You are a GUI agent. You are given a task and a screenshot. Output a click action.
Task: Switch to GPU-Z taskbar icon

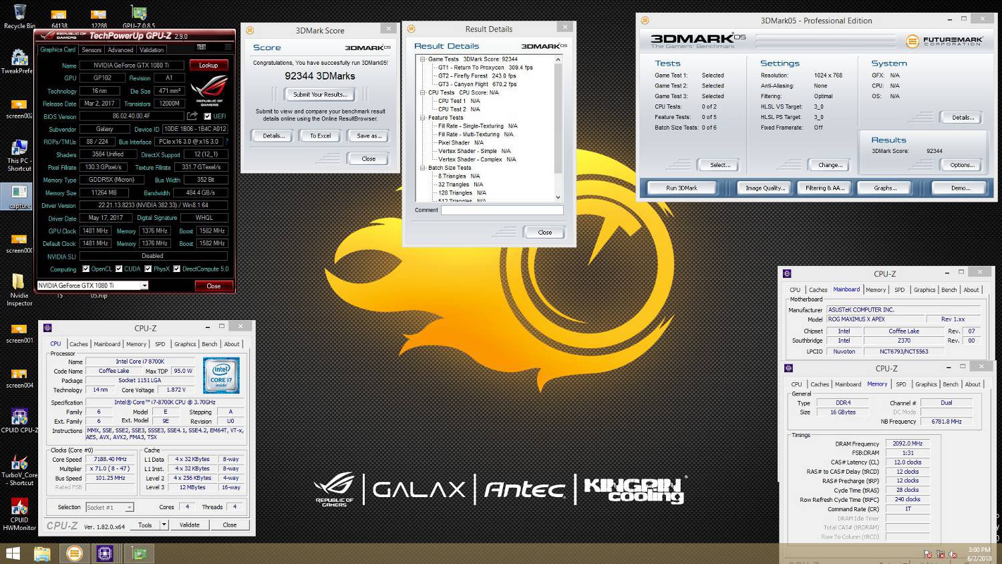pos(139,553)
